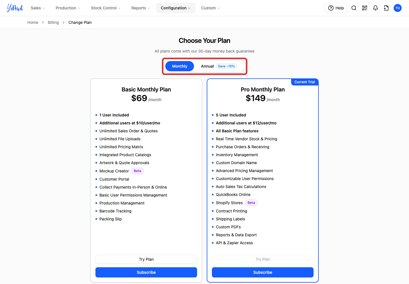Click the $149 price

(x=256, y=98)
